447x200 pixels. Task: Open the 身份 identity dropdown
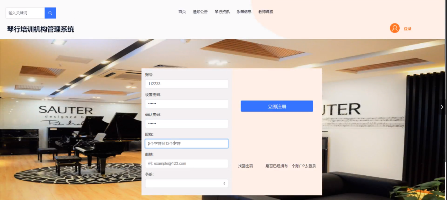[187, 183]
